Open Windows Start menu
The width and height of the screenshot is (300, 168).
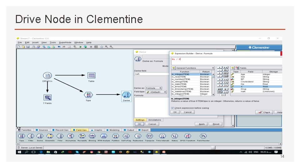click(19, 152)
